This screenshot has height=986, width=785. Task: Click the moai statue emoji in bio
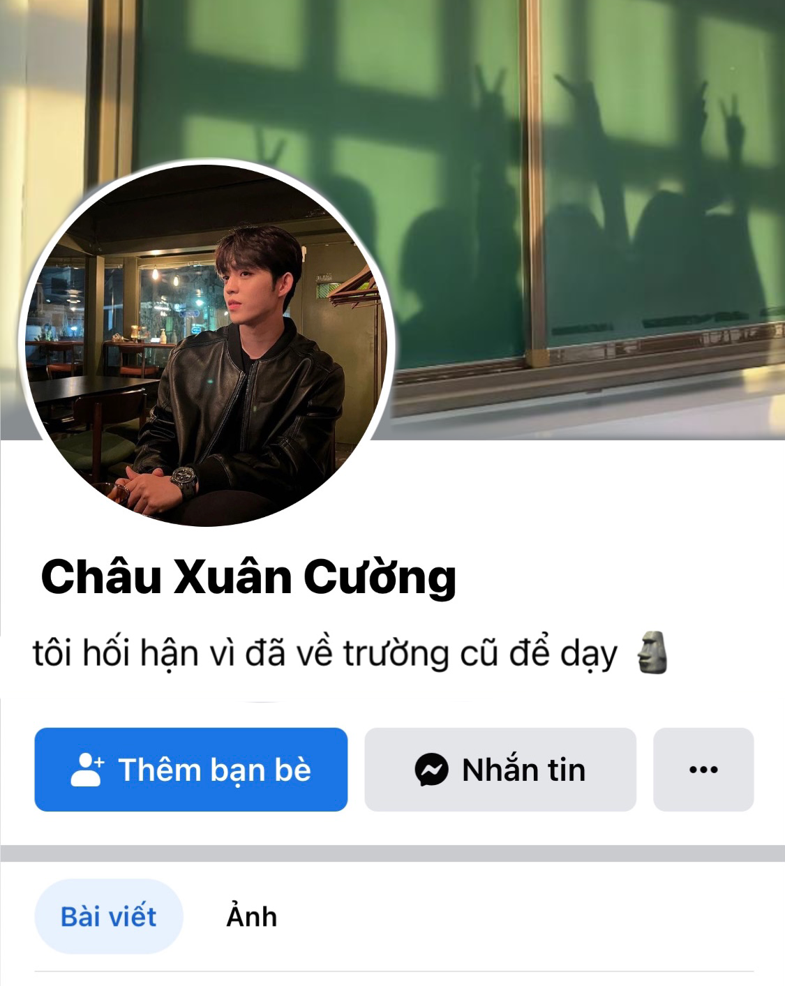pyautogui.click(x=653, y=652)
